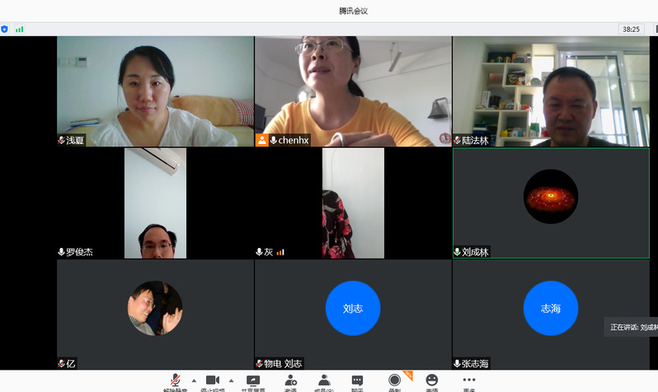Click the share screen icon
658x392 pixels.
(255, 380)
